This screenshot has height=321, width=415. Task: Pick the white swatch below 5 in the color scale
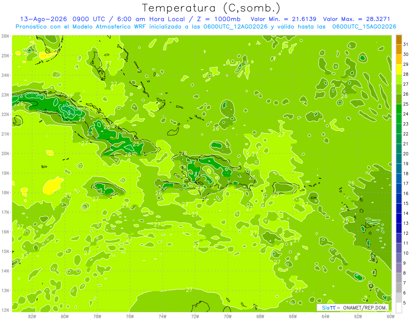399,308
